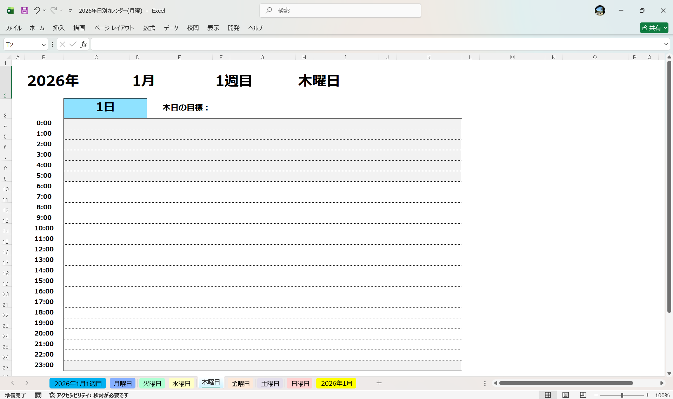Click the macro recording status bar icon

click(38, 395)
